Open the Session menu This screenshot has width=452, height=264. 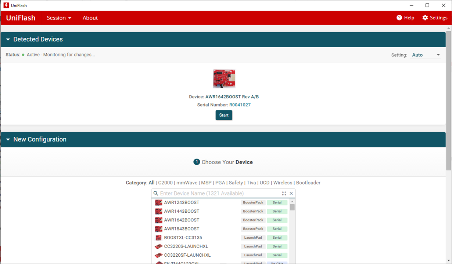point(59,18)
